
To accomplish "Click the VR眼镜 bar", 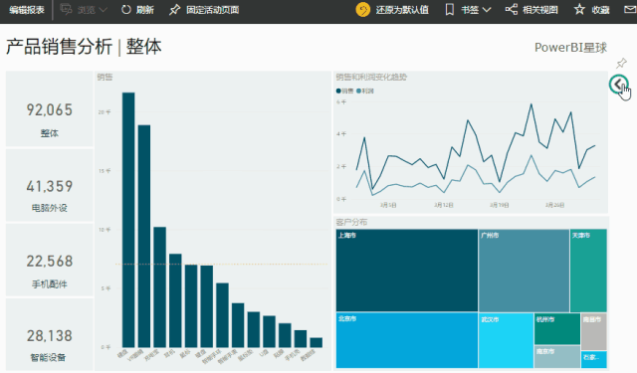I will click(x=144, y=236).
